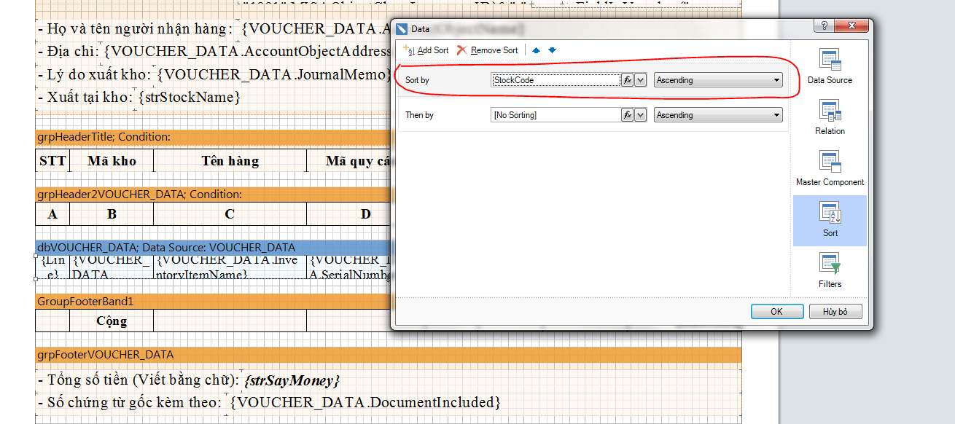Click cell labeled C in the report
Image resolution: width=955 pixels, height=424 pixels.
(230, 214)
